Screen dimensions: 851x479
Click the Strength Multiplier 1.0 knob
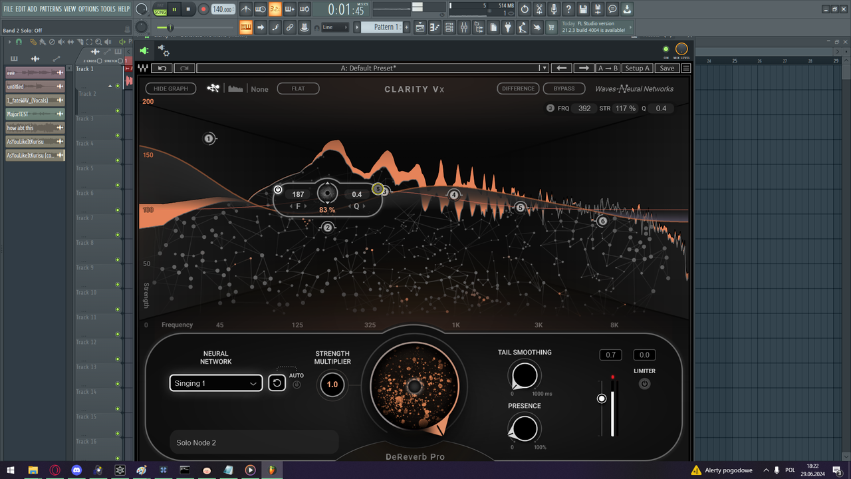pyautogui.click(x=332, y=385)
